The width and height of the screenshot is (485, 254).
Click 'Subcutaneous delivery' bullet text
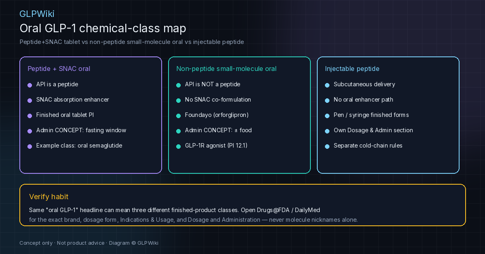tap(365, 84)
